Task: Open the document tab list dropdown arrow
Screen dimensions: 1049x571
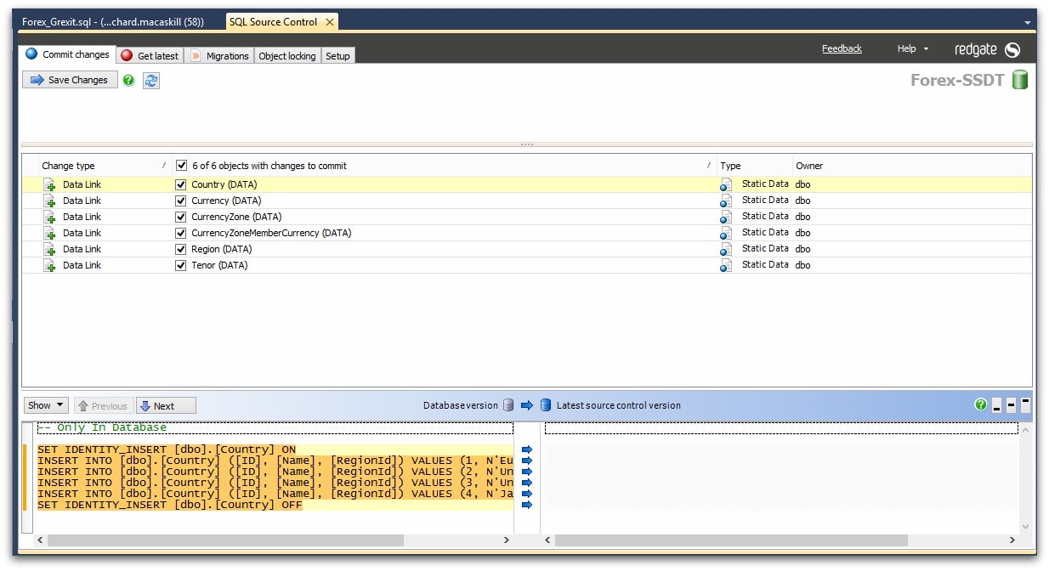Action: tap(1028, 22)
